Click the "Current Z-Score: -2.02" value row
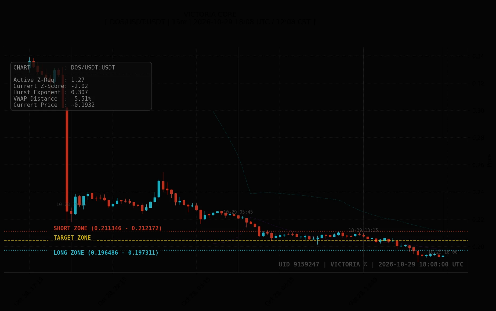This screenshot has width=496, height=311. 51,86
